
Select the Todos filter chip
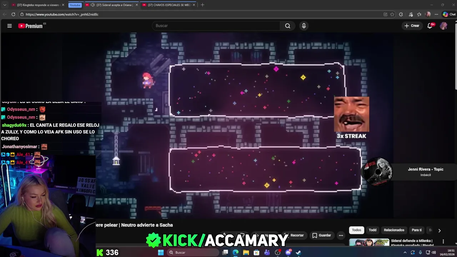coord(357,230)
